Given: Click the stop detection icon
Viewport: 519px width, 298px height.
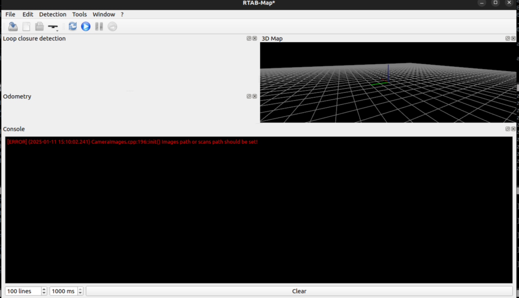Looking at the screenshot, I should point(112,27).
